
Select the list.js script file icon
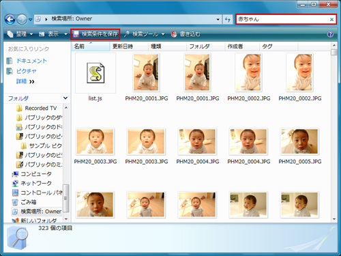click(x=95, y=73)
